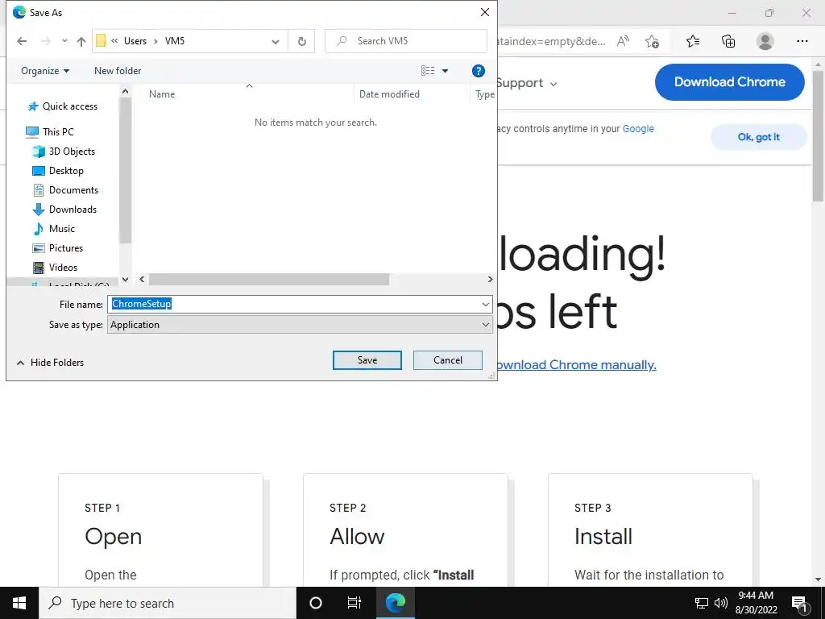Click the network tray icon
Viewport: 825px width, 619px height.
702,603
